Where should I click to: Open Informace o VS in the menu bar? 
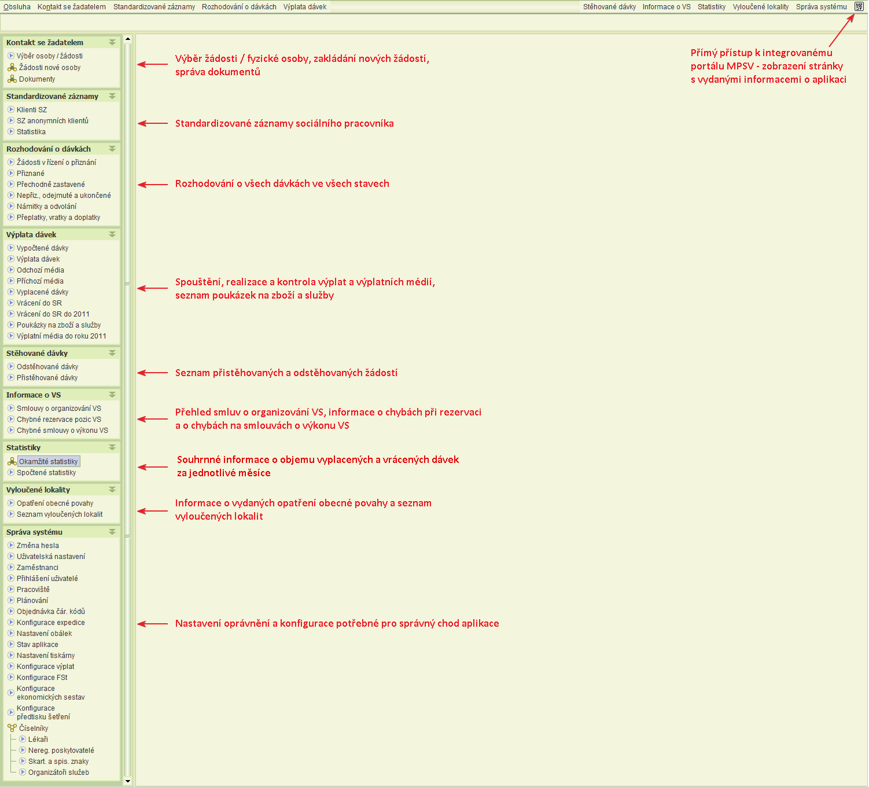pos(667,7)
